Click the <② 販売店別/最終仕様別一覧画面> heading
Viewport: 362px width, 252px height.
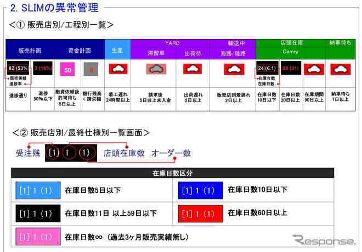[81, 133]
